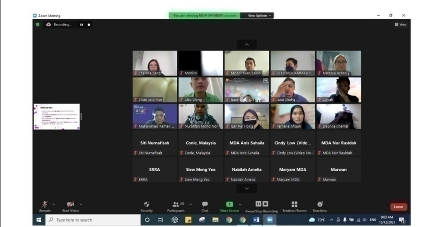The image size is (442, 227).
Task: Expand the View Options dropdown
Action: tap(259, 15)
